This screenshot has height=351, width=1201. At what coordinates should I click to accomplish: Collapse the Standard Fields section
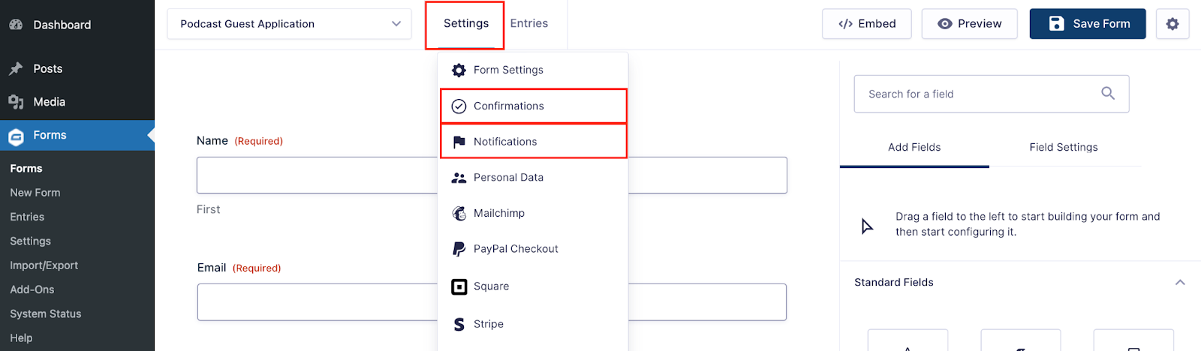[1180, 283]
